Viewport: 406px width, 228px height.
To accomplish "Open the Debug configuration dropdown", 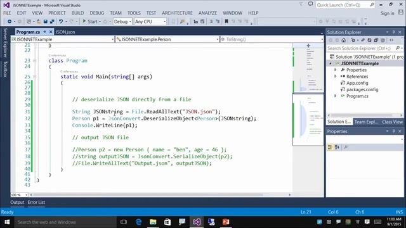I will pos(122,22).
